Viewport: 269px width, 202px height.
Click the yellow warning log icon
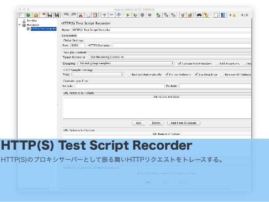(234, 15)
